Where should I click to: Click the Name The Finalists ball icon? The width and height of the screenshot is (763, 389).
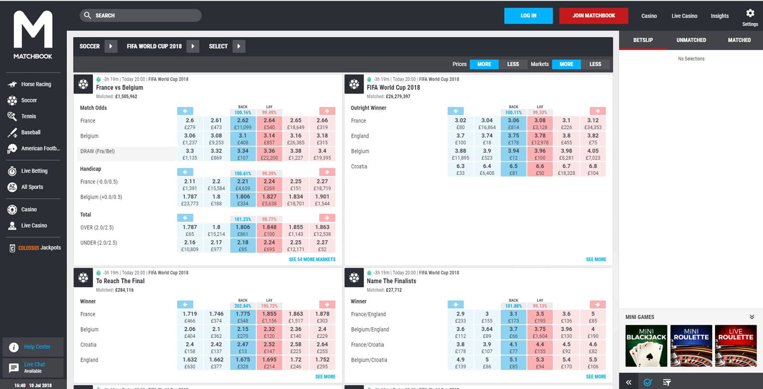(x=354, y=278)
